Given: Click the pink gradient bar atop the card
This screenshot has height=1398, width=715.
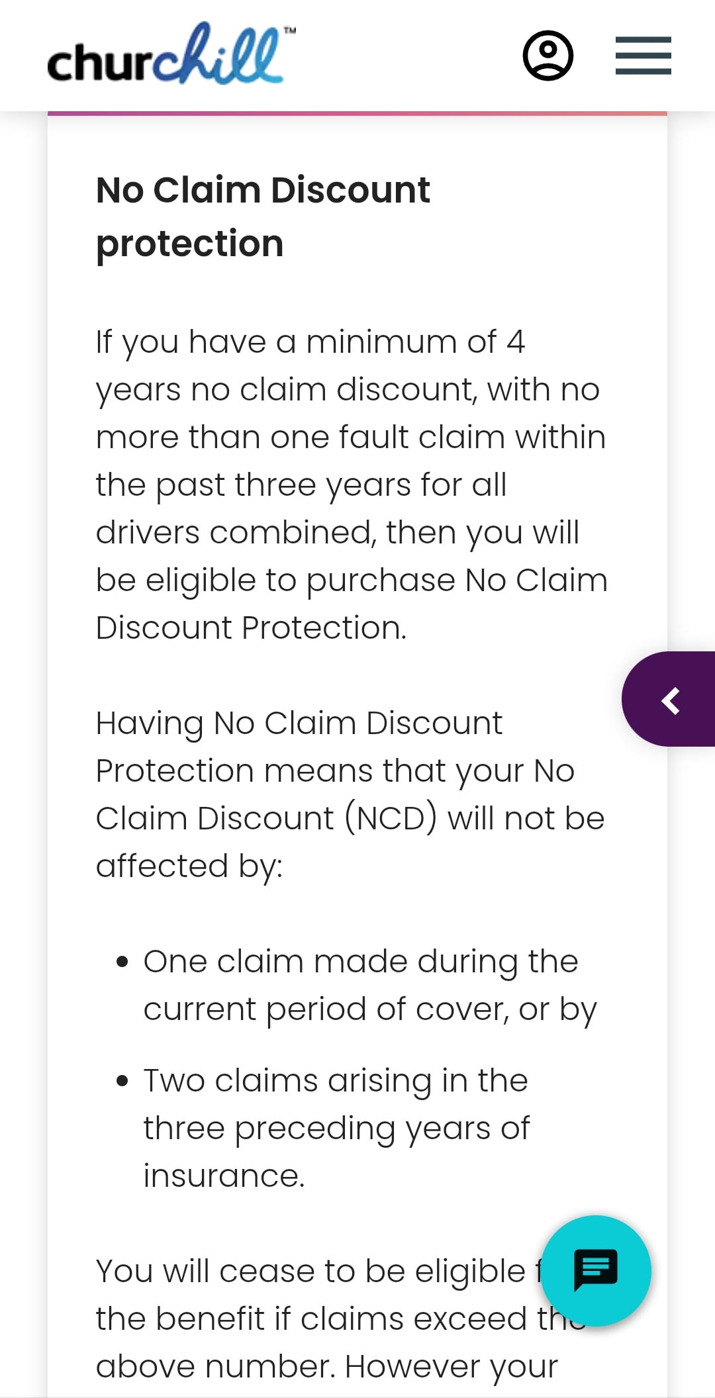Looking at the screenshot, I should coord(358,114).
